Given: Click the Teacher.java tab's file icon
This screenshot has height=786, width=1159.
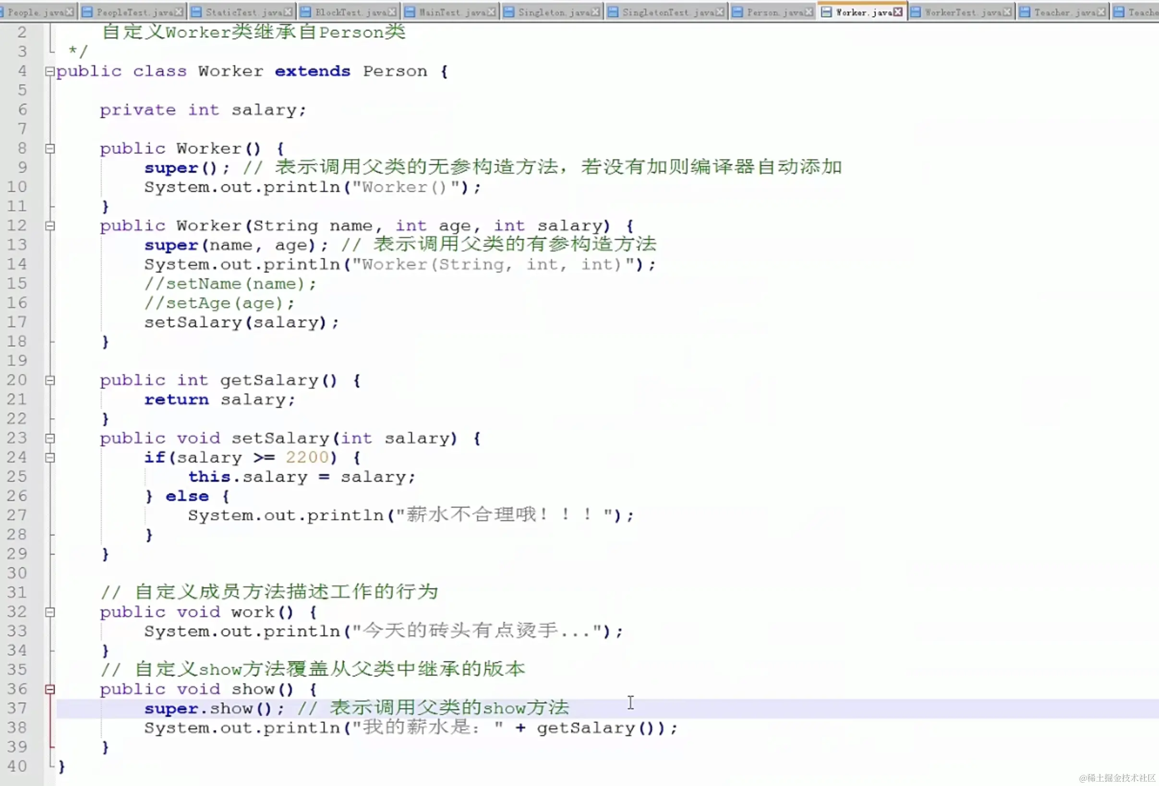Looking at the screenshot, I should pos(1025,12).
